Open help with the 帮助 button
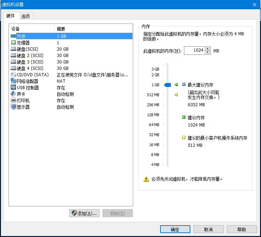Viewport: 261px width, 237px height. [242, 229]
